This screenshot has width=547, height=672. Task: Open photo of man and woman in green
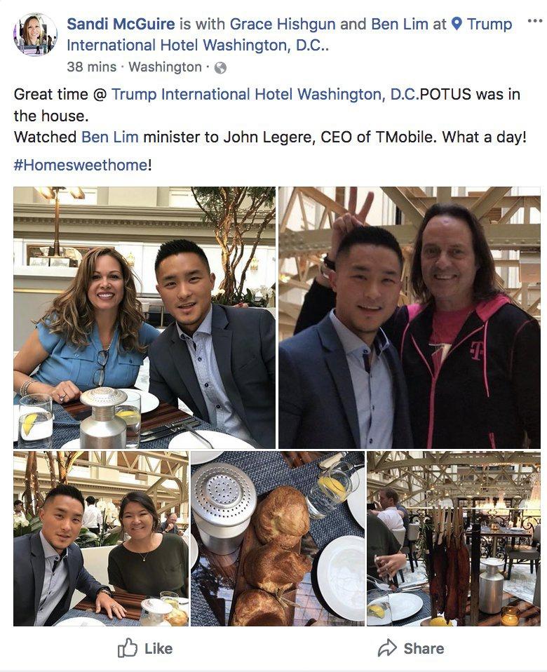[x=101, y=539]
